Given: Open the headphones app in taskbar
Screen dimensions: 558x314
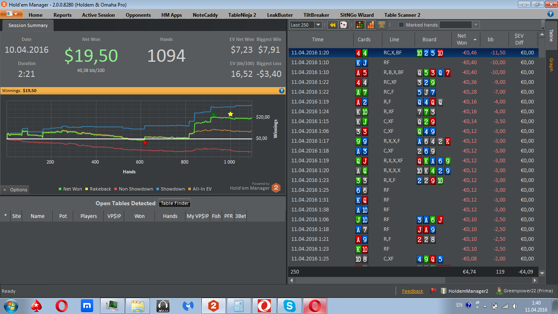Looking at the screenshot, I should click(163, 305).
